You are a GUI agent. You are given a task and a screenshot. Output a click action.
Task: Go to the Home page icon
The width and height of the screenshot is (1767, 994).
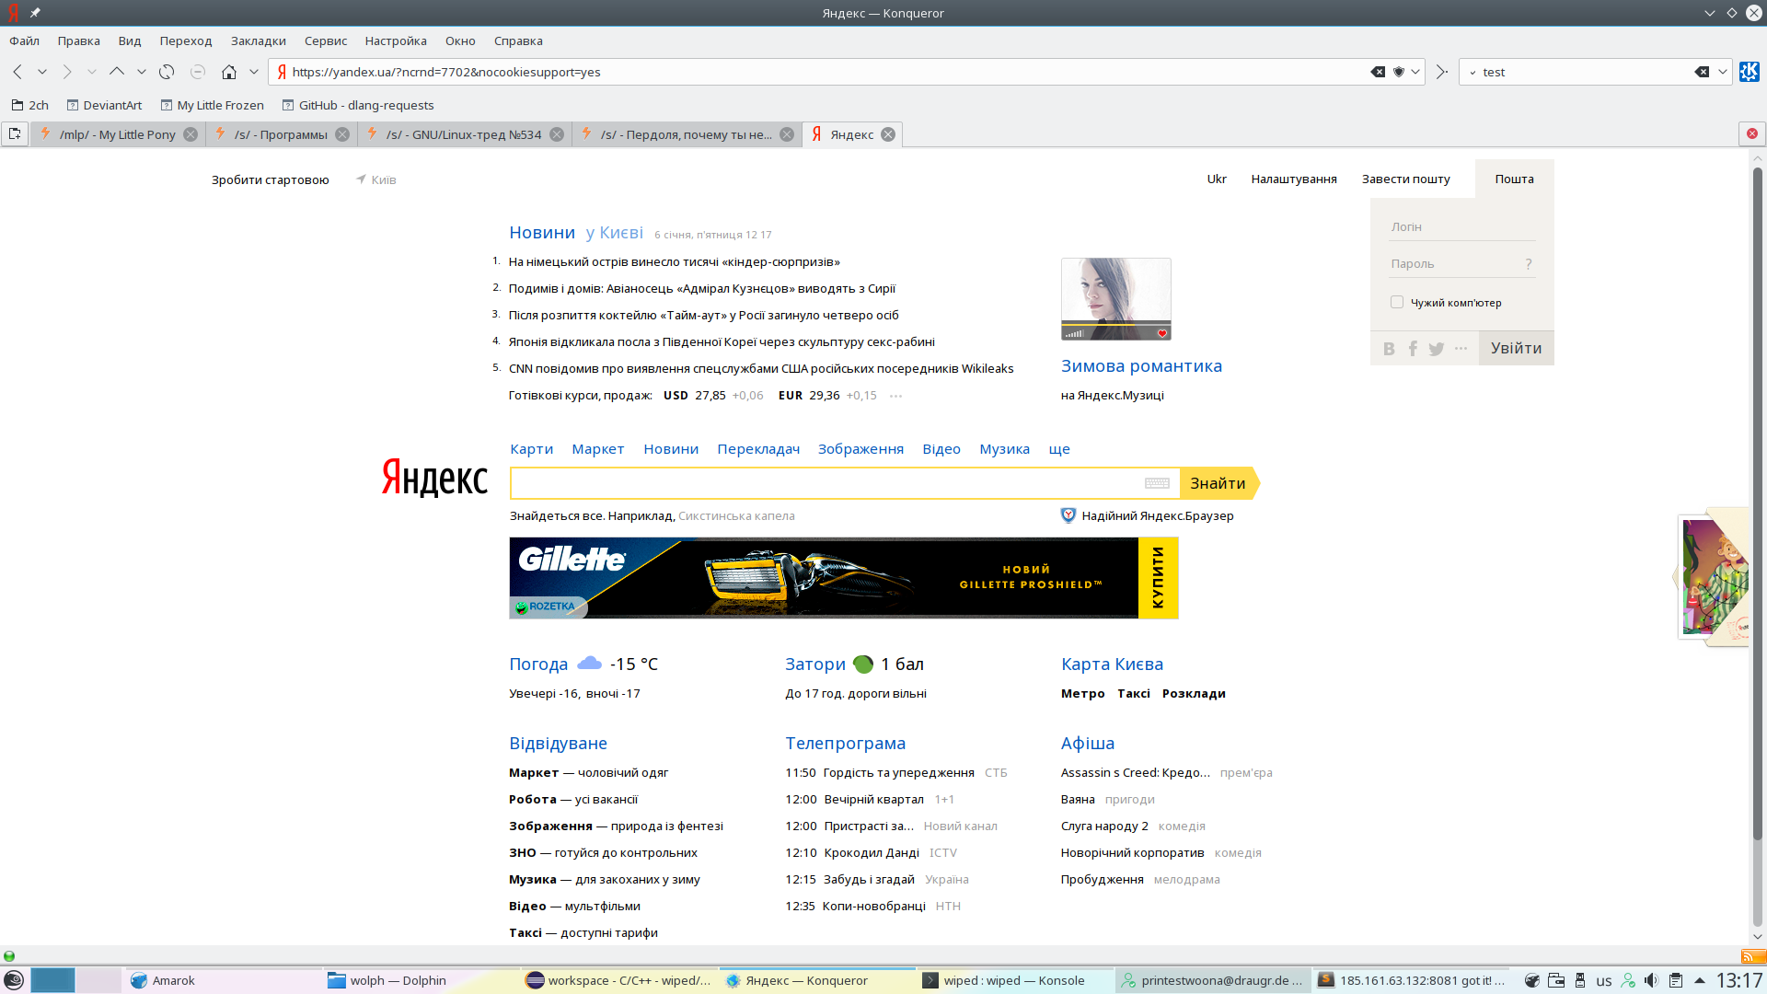pyautogui.click(x=229, y=72)
